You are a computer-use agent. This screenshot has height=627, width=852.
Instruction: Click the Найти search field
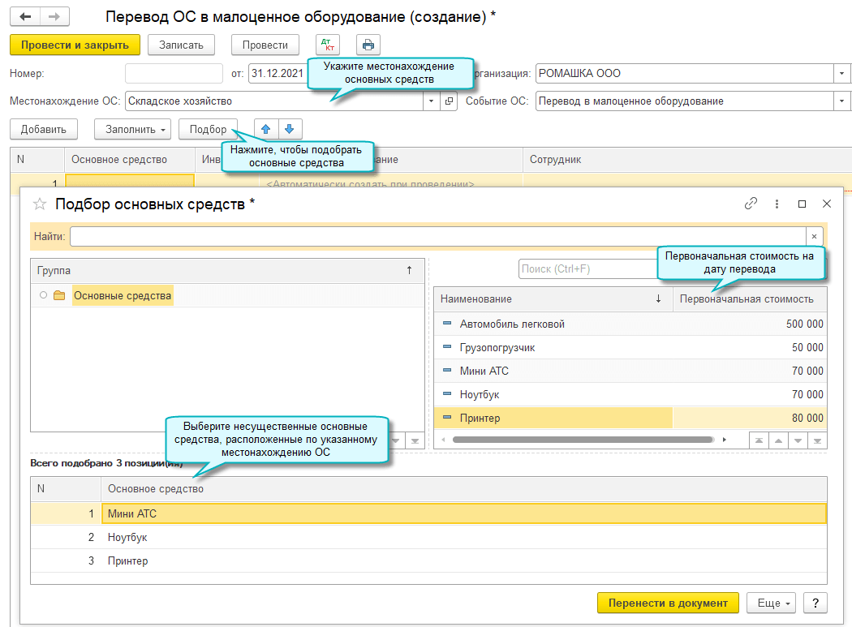coord(438,236)
